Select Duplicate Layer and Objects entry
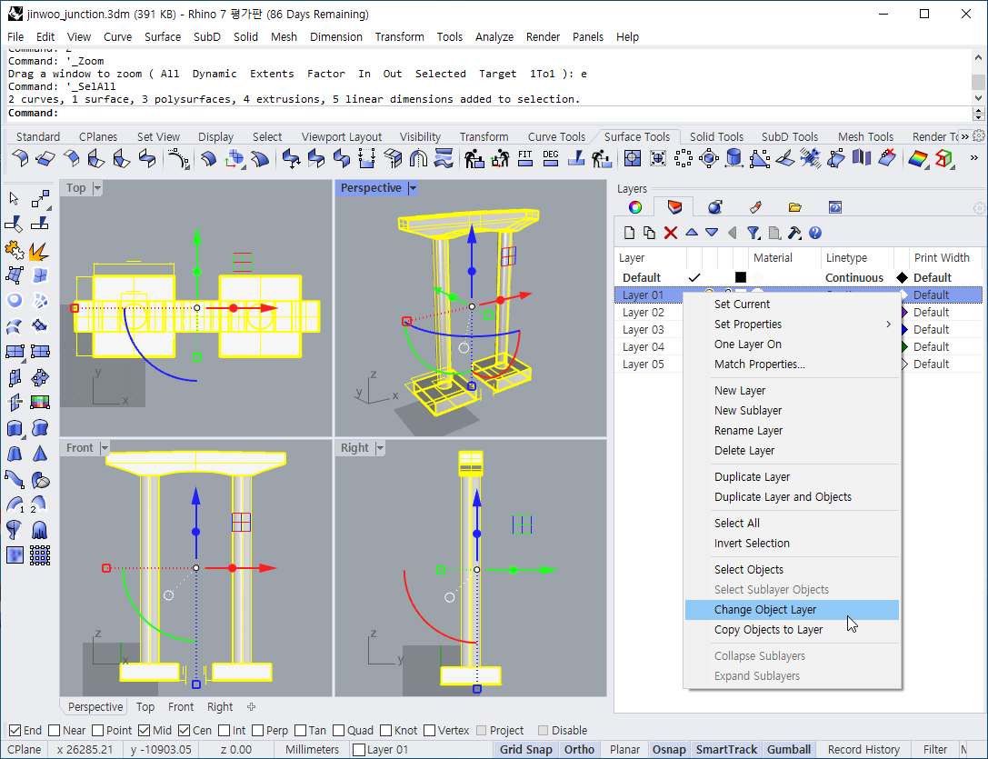This screenshot has height=759, width=988. coord(792,496)
